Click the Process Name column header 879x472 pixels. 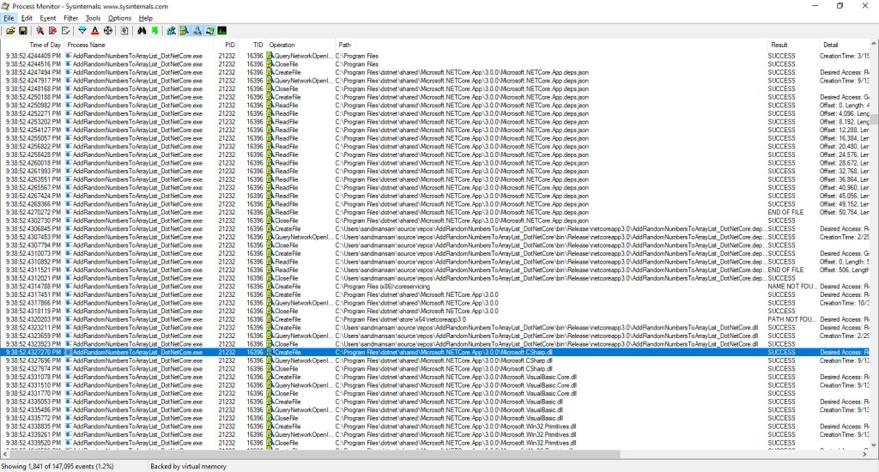pyautogui.click(x=86, y=45)
